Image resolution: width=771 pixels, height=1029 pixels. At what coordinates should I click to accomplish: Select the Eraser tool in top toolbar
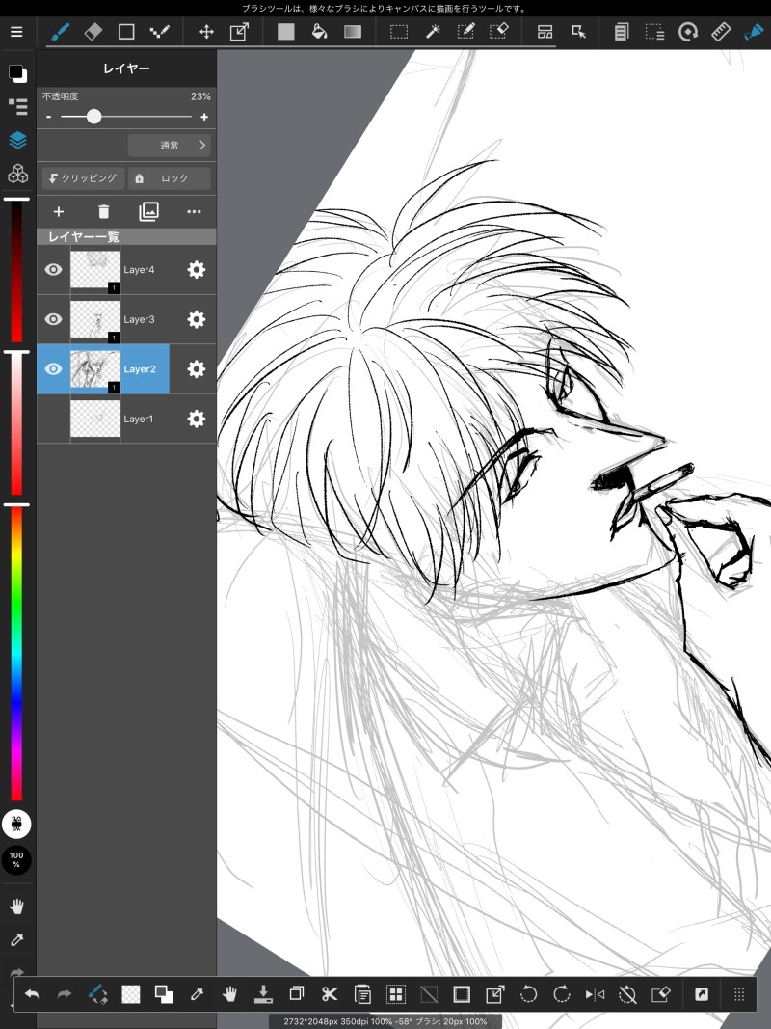93,32
